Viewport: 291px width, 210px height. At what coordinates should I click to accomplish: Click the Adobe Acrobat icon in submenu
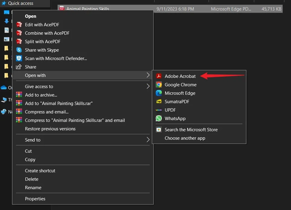[x=159, y=76]
